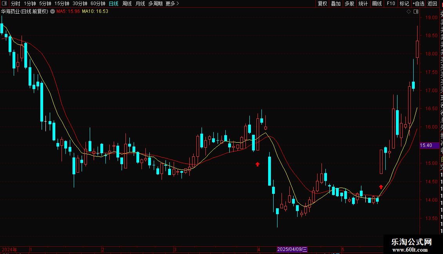The height and width of the screenshot is (254, 443).
Task: Open the 多股 multi-stock view
Action: coord(349,4)
